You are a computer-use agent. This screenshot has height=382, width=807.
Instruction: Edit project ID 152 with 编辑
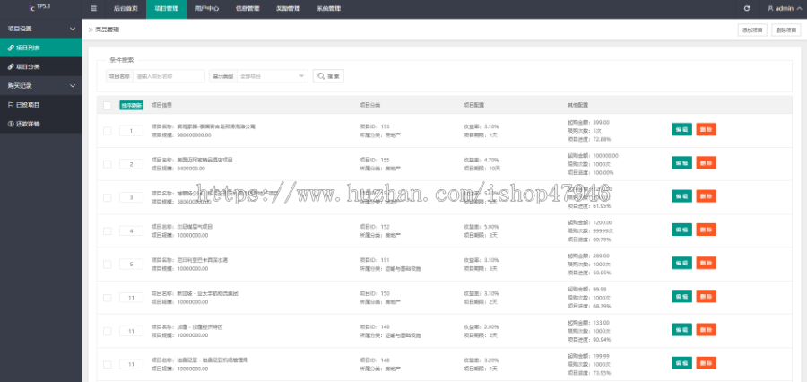[682, 230]
